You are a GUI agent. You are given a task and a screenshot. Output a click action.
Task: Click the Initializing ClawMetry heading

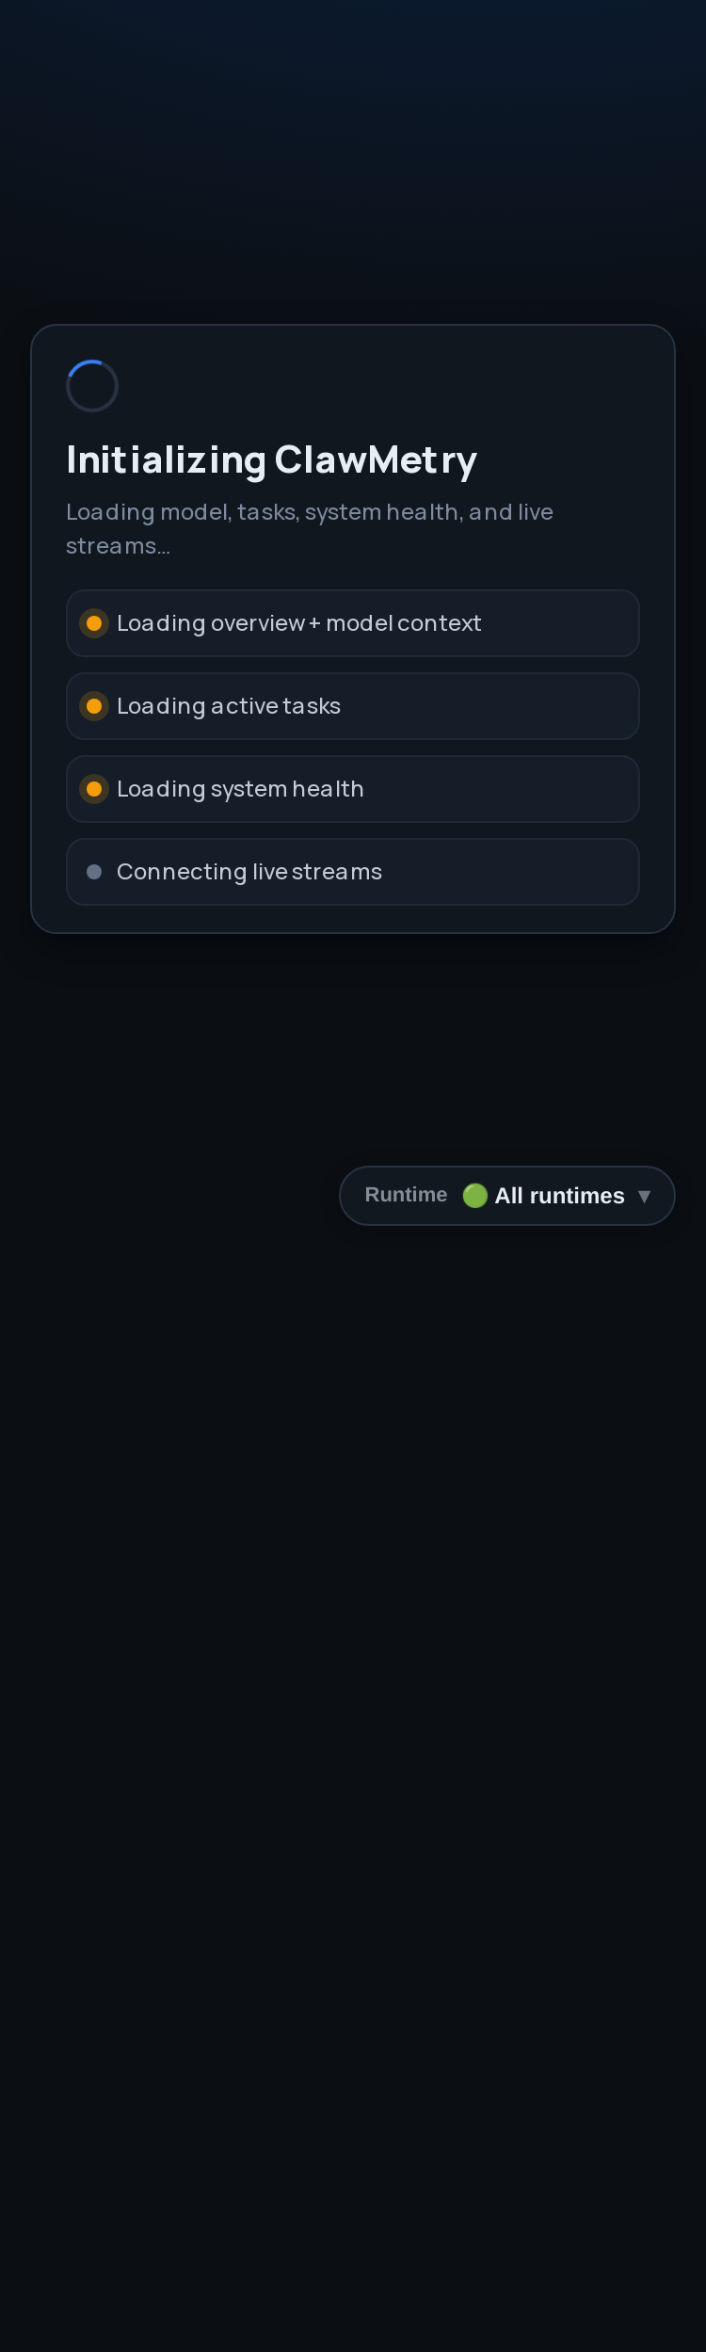pyautogui.click(x=272, y=460)
